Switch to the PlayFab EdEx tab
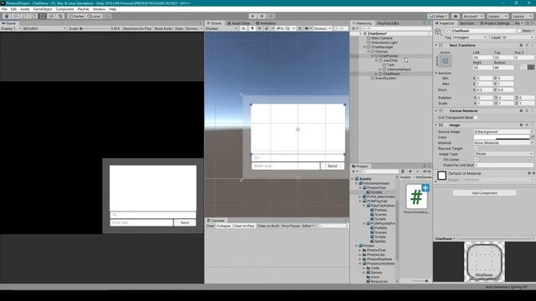Screen dimensions: 536x301 (x=388, y=23)
